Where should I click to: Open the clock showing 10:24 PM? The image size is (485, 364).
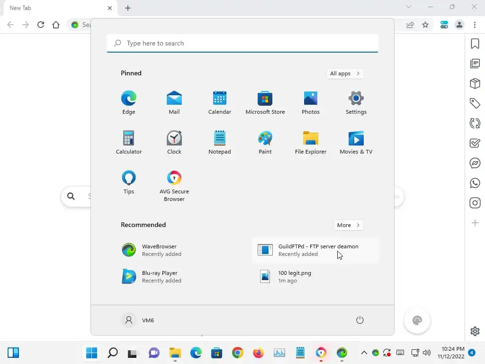(x=451, y=353)
